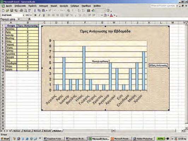Image resolution: width=188 pixels, height=141 pixels.
Task: Switch to the Φύλλο1 sheet tab
Action: click(x=17, y=131)
